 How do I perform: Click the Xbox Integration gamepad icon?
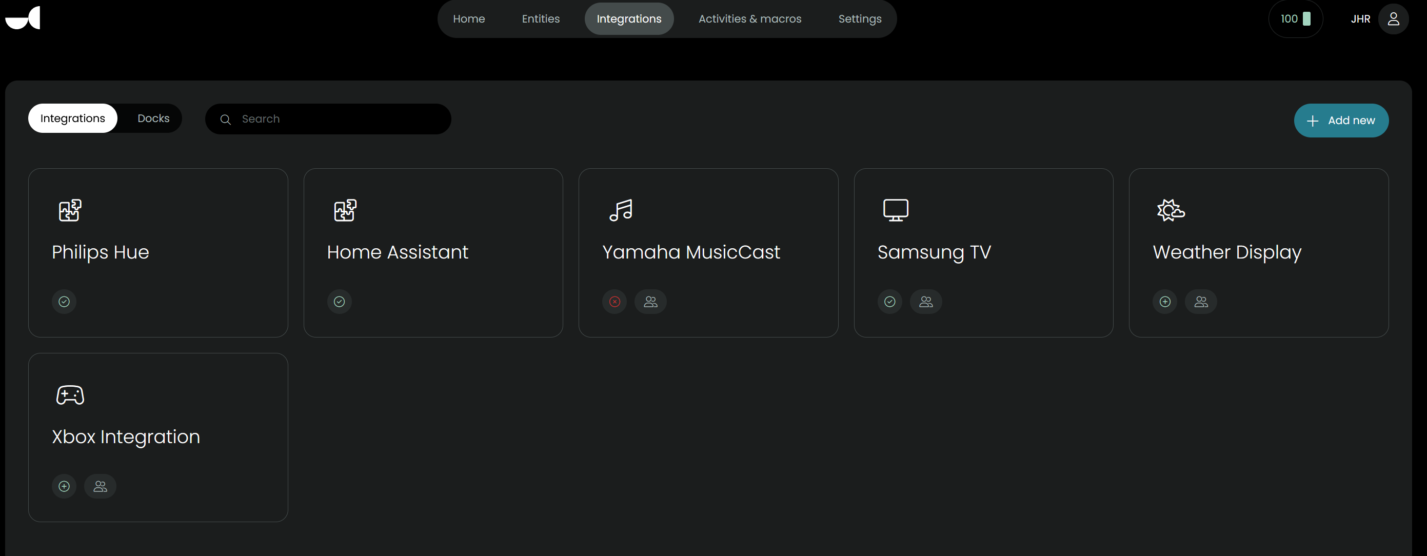[70, 395]
